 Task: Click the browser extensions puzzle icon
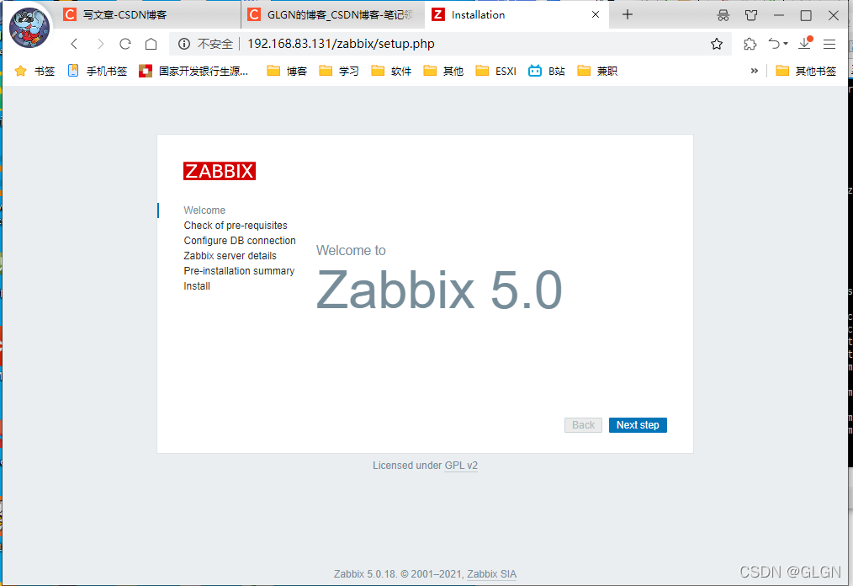750,43
